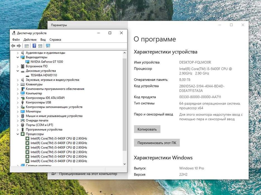Expand the Порты (COM и LPT) node

click(x=18, y=125)
